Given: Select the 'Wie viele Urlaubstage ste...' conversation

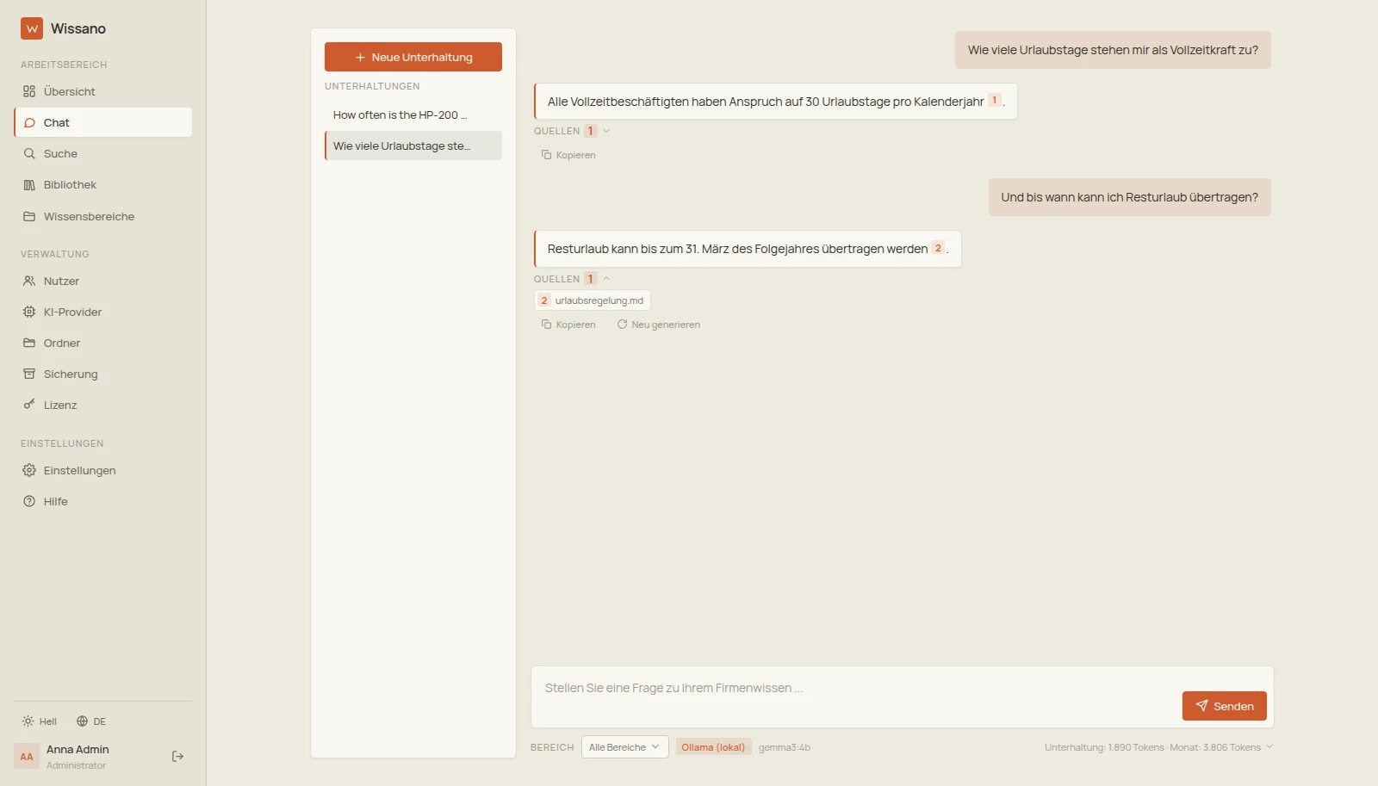Looking at the screenshot, I should [413, 145].
